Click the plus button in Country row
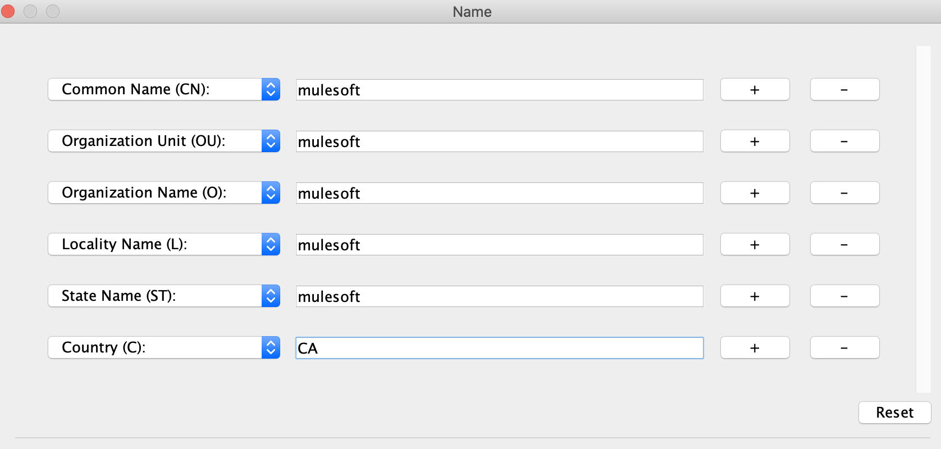Image resolution: width=941 pixels, height=449 pixels. pos(755,348)
